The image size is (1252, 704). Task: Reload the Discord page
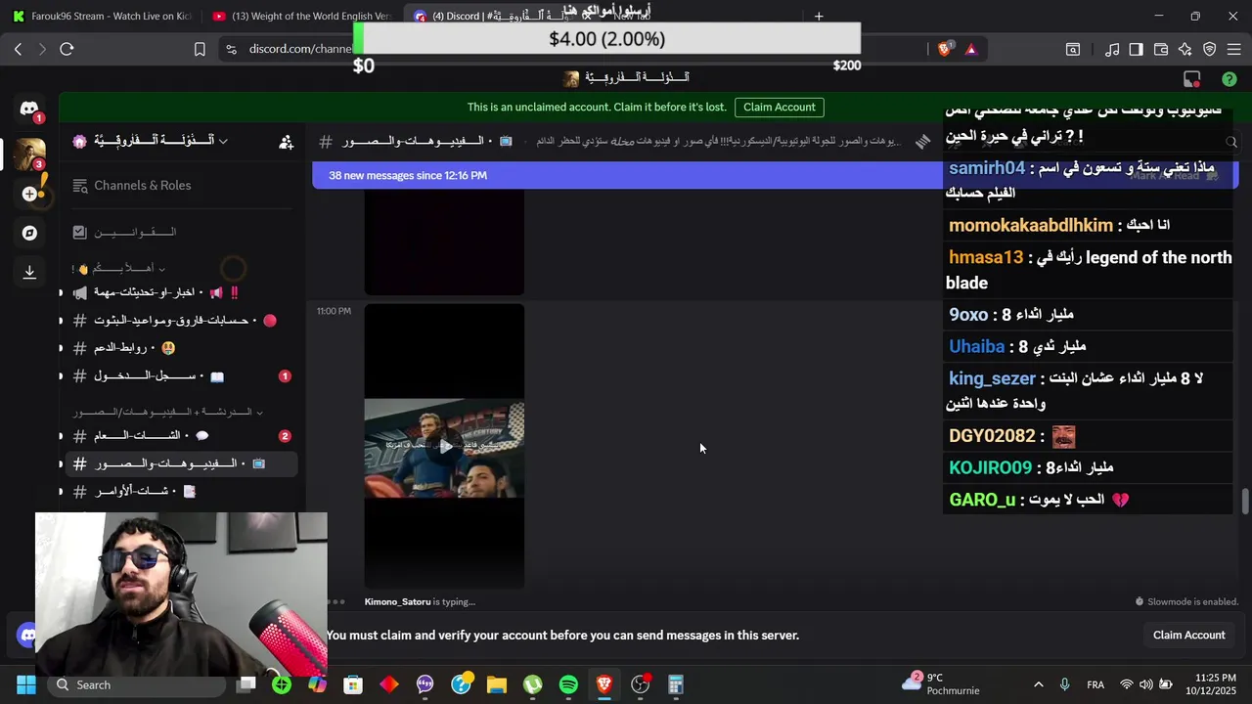[67, 49]
